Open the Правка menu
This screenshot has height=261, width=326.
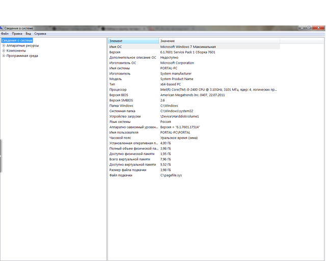(17, 34)
